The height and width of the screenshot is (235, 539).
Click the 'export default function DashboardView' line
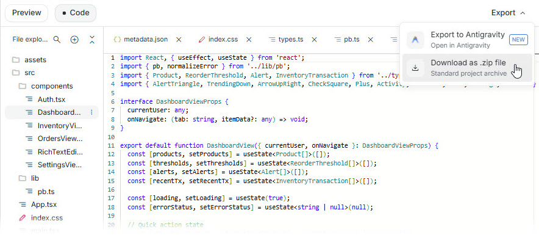(x=279, y=145)
